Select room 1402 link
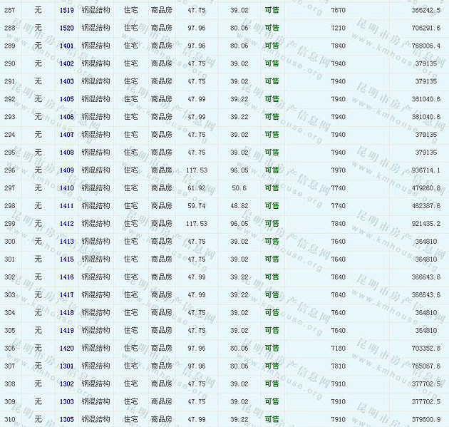Screen dimensions: 449x427 tap(66, 64)
